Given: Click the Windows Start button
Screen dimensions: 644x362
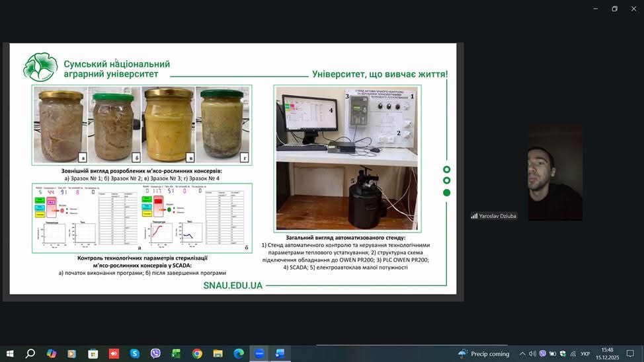Looking at the screenshot, I should point(10,354).
